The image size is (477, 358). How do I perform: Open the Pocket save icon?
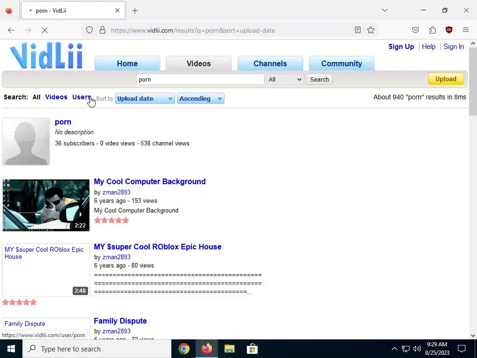[415, 30]
